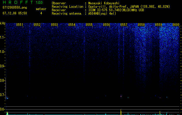Click the 0.6 kHz axis label
This screenshot has width=182, height=115.
point(3,109)
